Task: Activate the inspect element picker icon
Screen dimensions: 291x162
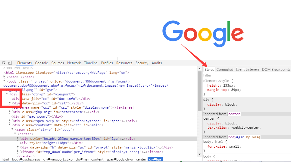Action: pyautogui.click(x=4, y=63)
